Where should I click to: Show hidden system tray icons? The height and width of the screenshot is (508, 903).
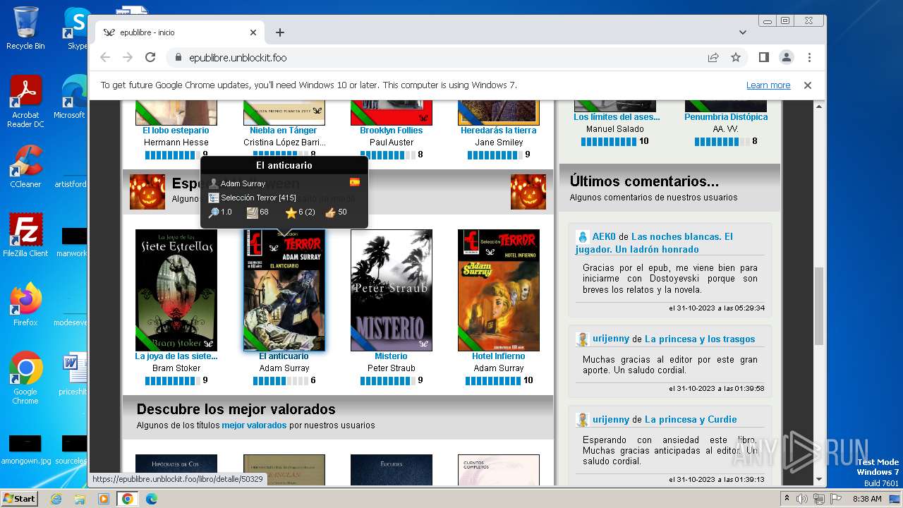[787, 499]
